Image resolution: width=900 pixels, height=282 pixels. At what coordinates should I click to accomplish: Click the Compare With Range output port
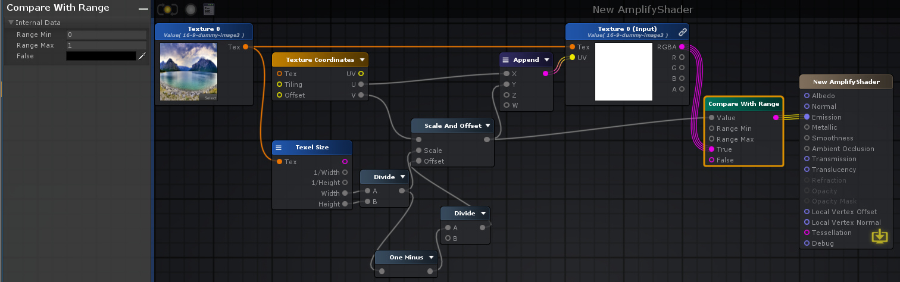(x=776, y=118)
